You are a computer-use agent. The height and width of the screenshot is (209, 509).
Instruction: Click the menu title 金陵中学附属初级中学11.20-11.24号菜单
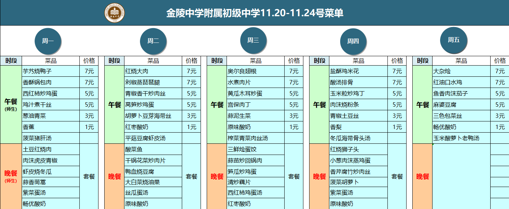[255, 13]
